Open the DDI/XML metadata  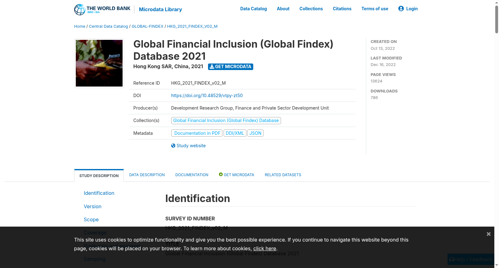[x=235, y=133]
